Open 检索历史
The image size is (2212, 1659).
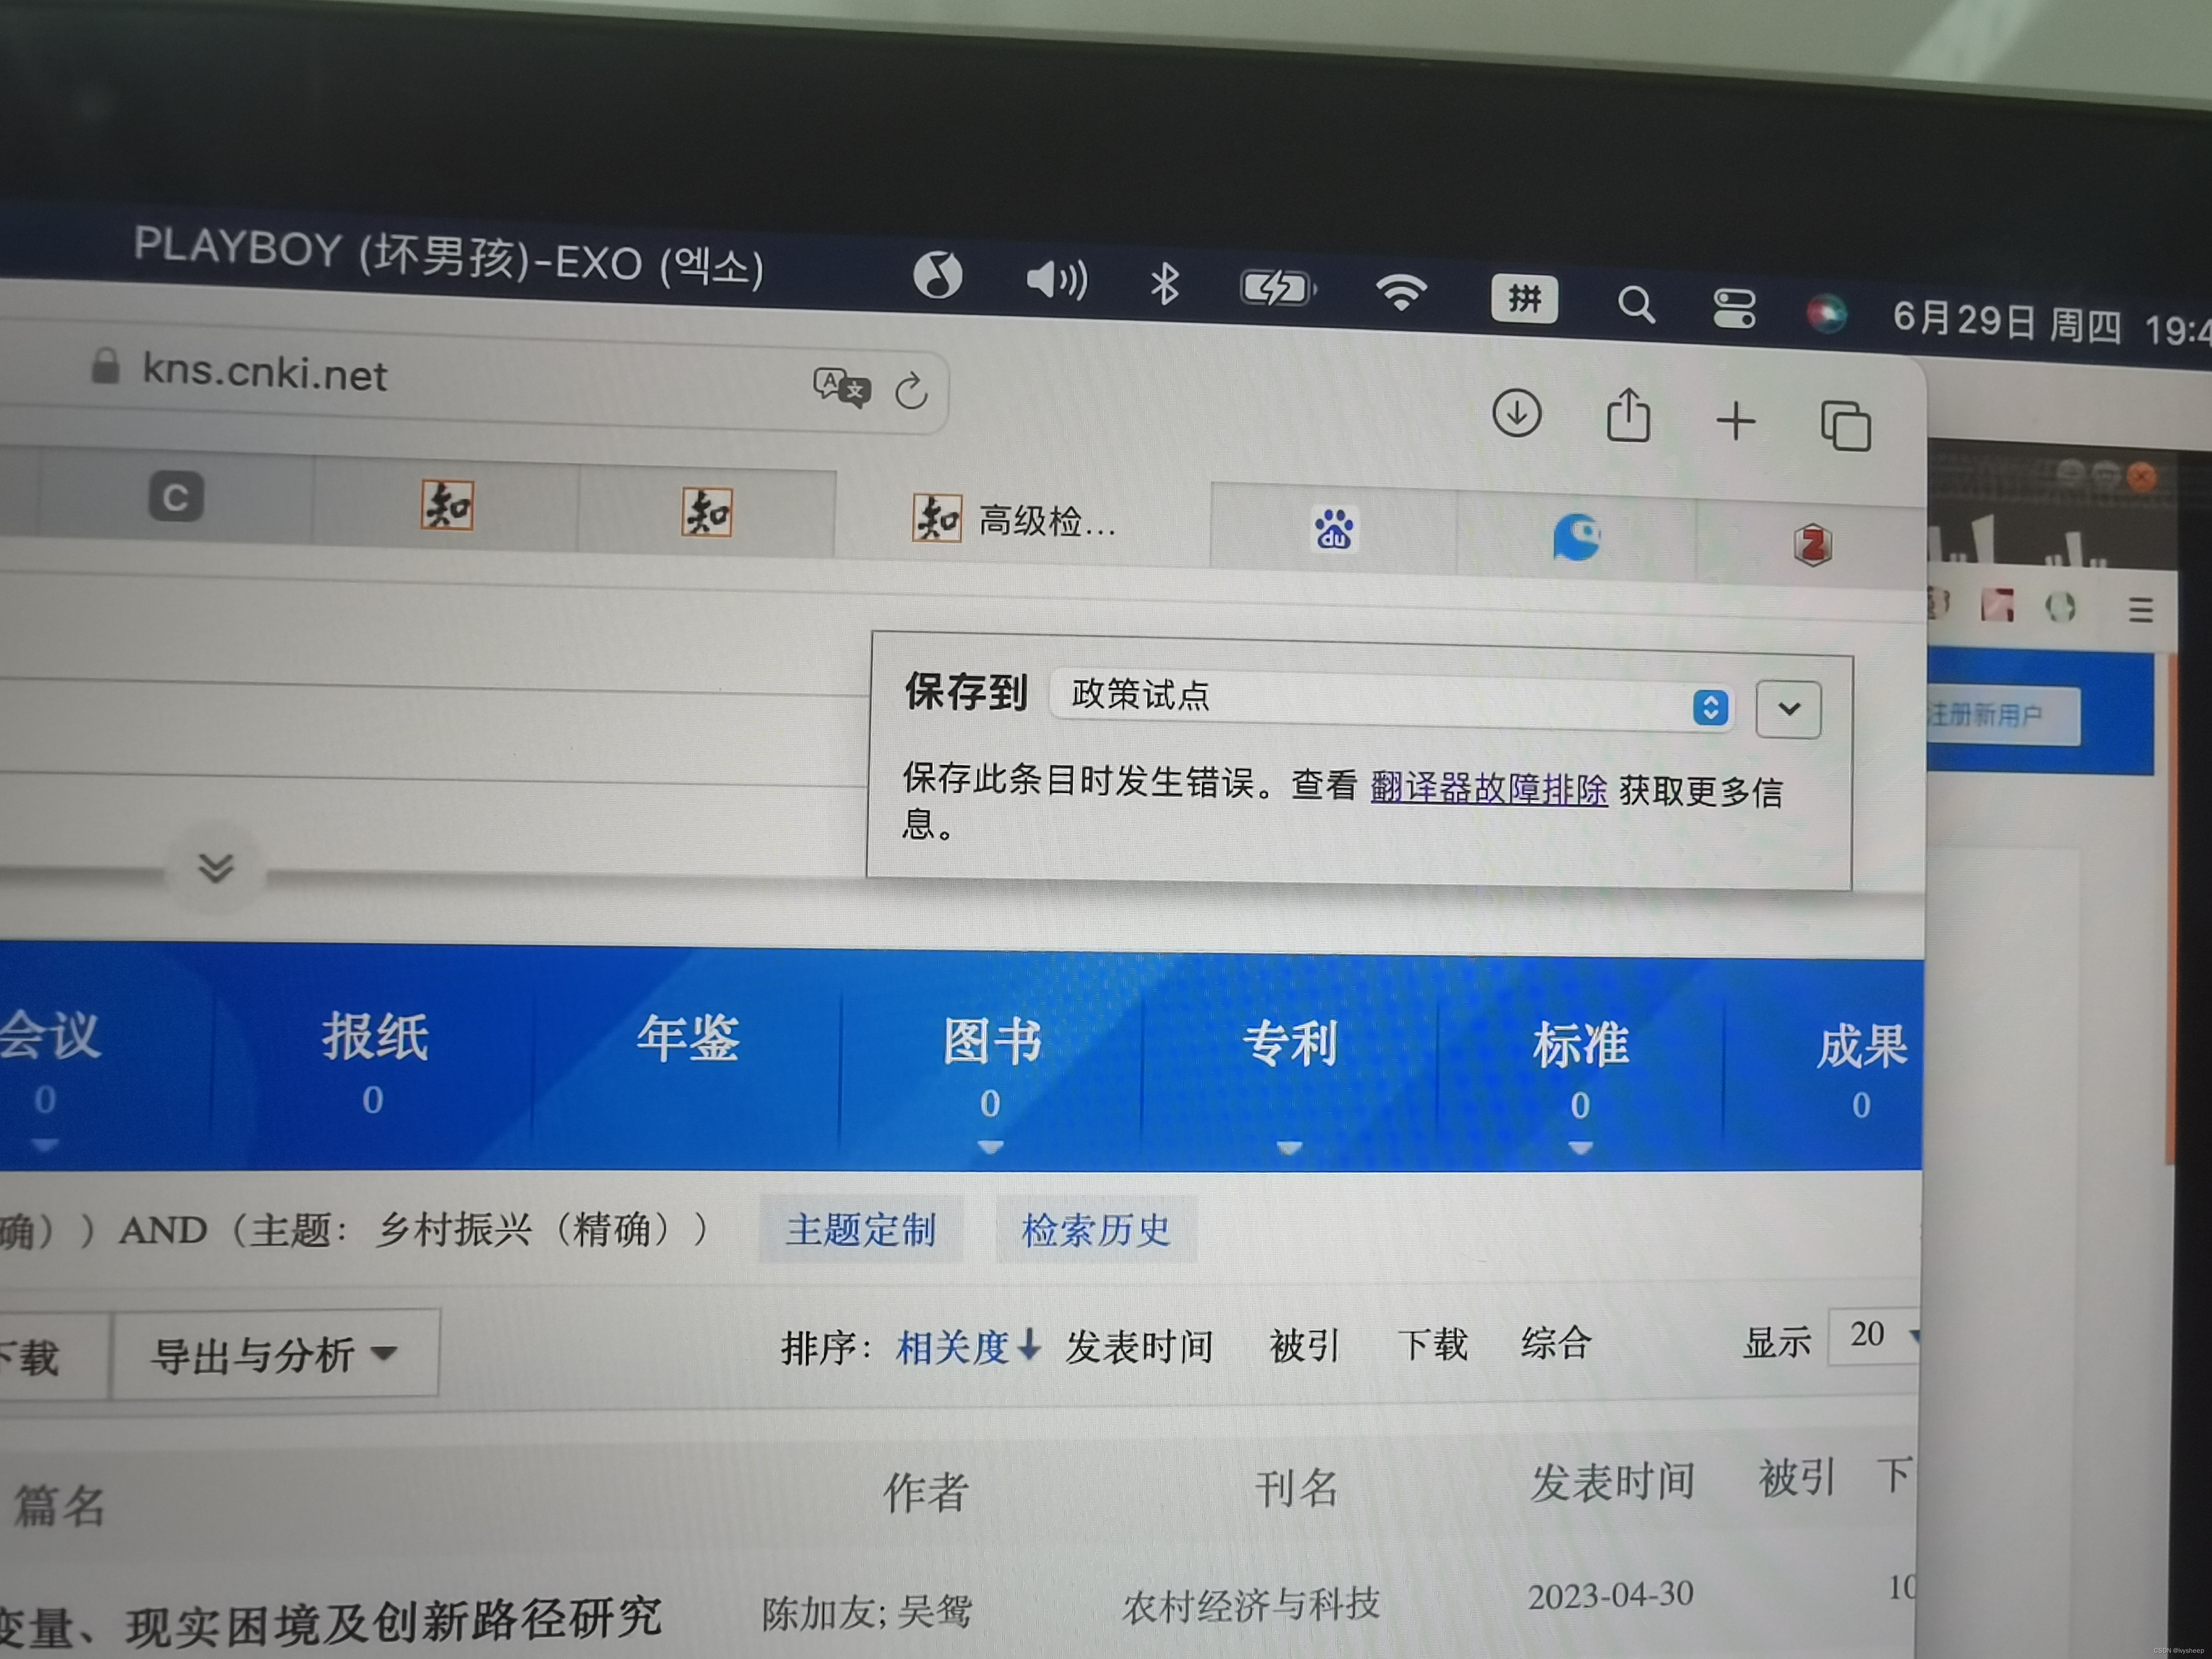click(x=1096, y=1229)
